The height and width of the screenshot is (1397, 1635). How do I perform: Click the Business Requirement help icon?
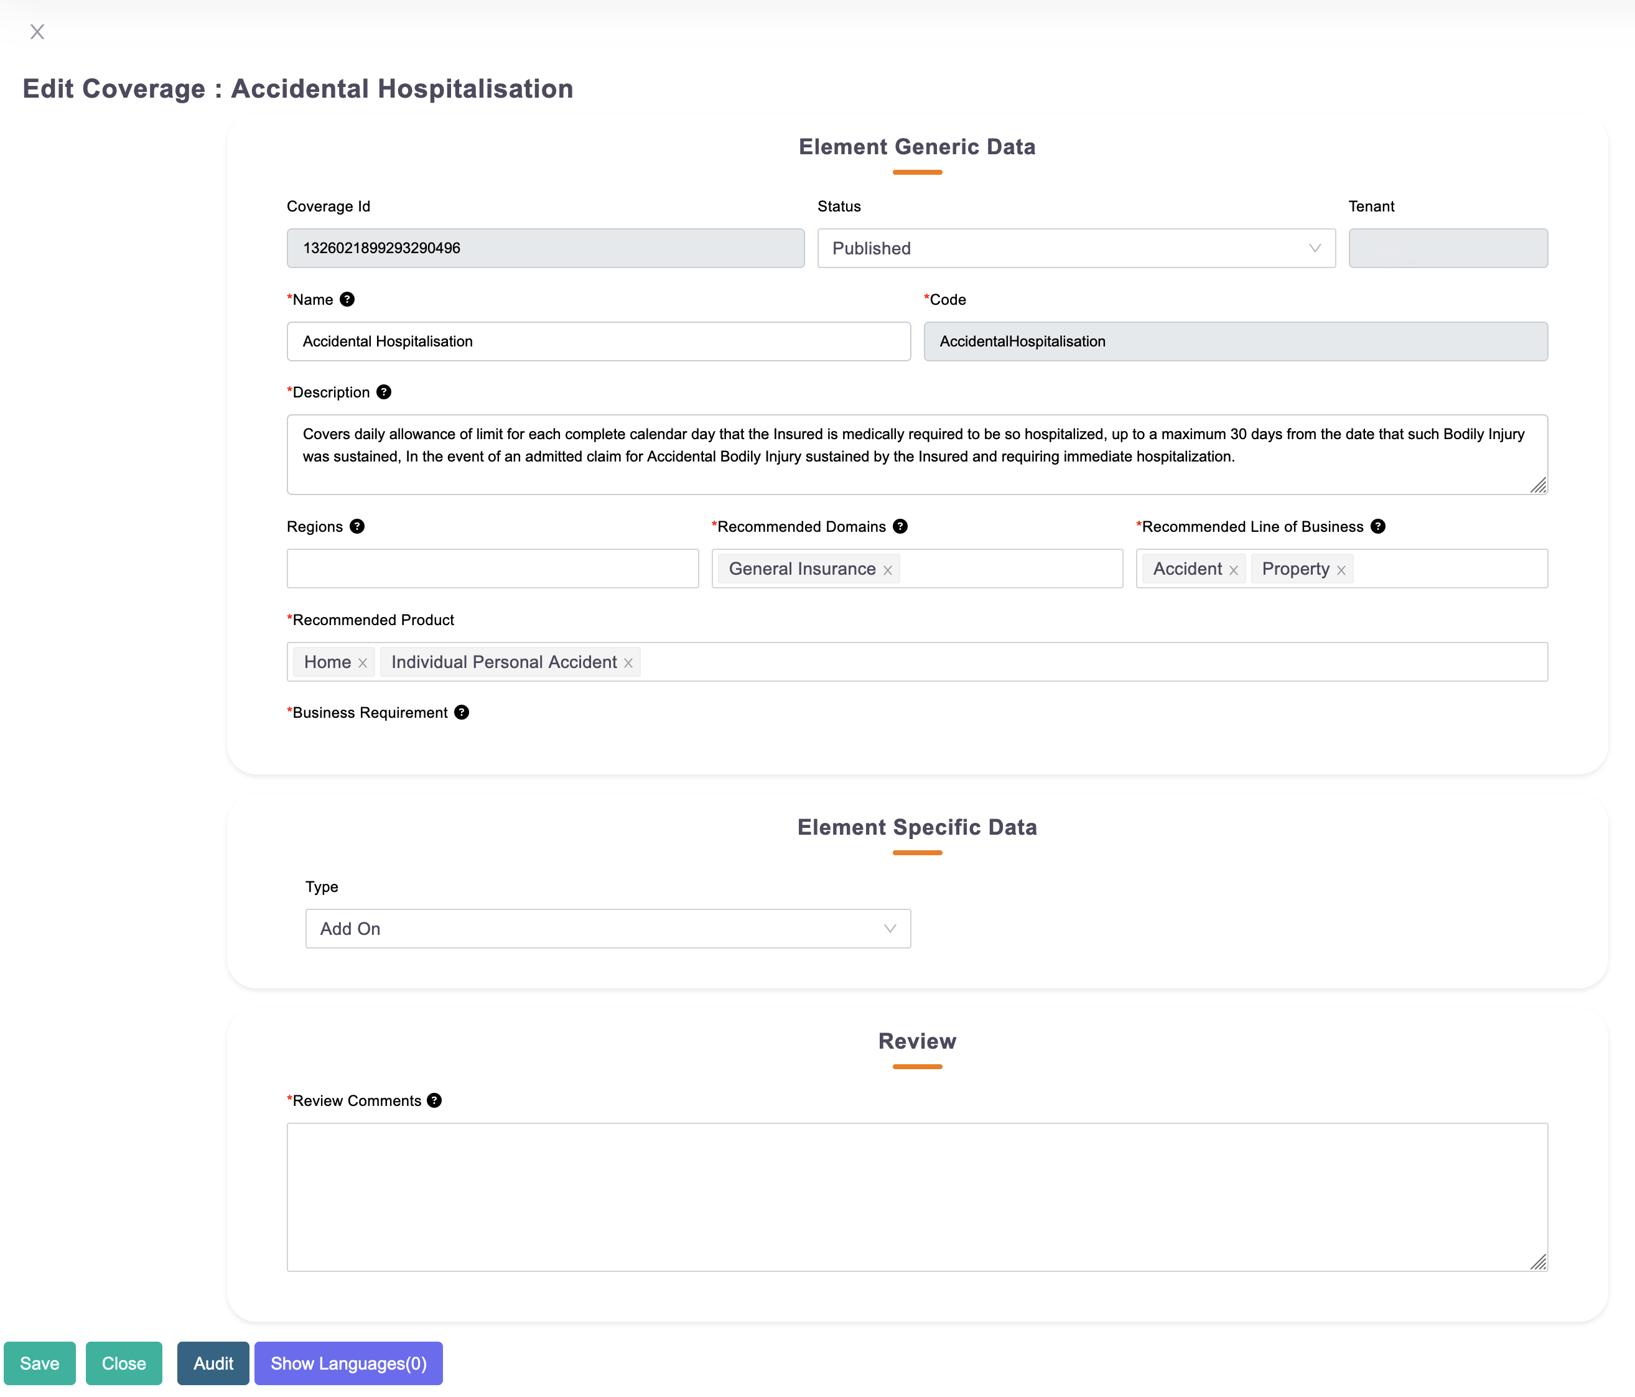tap(462, 712)
